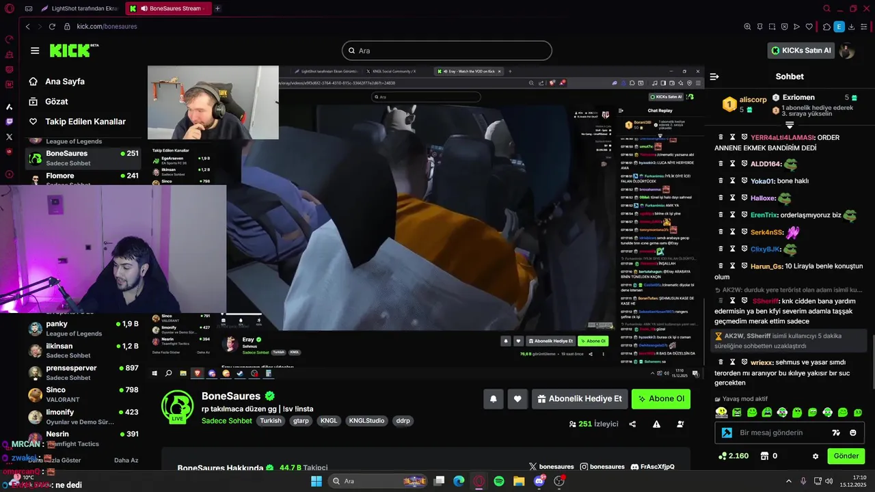Collapse the Sohbet chat panel

[714, 77]
